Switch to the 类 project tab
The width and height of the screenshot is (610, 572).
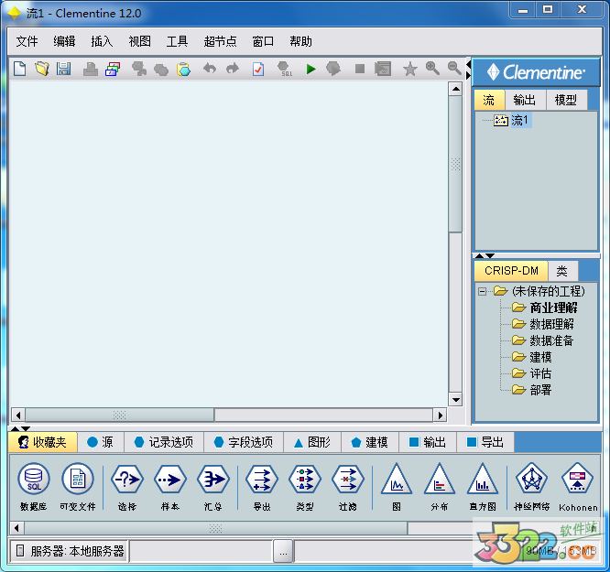562,271
